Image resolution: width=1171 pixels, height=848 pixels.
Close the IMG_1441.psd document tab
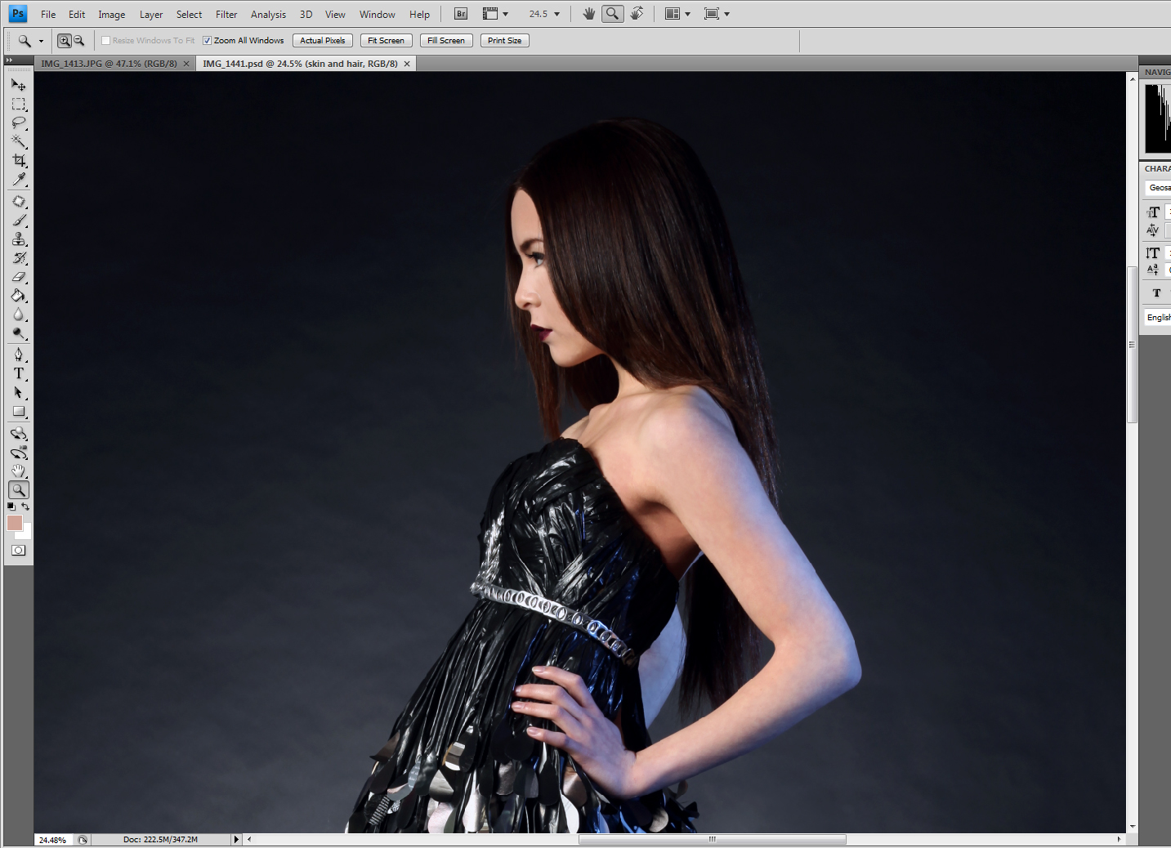407,64
